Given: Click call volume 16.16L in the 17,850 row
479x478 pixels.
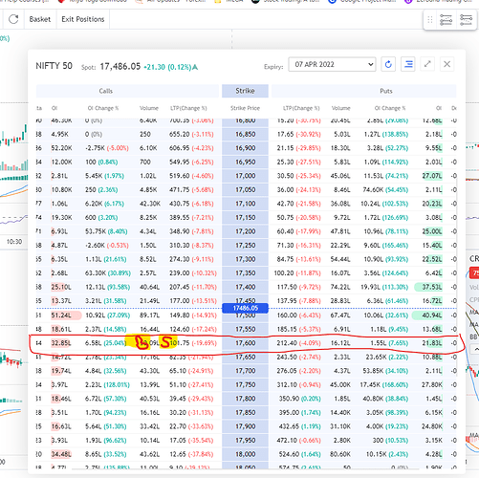Looking at the screenshot, I should 150,413.
